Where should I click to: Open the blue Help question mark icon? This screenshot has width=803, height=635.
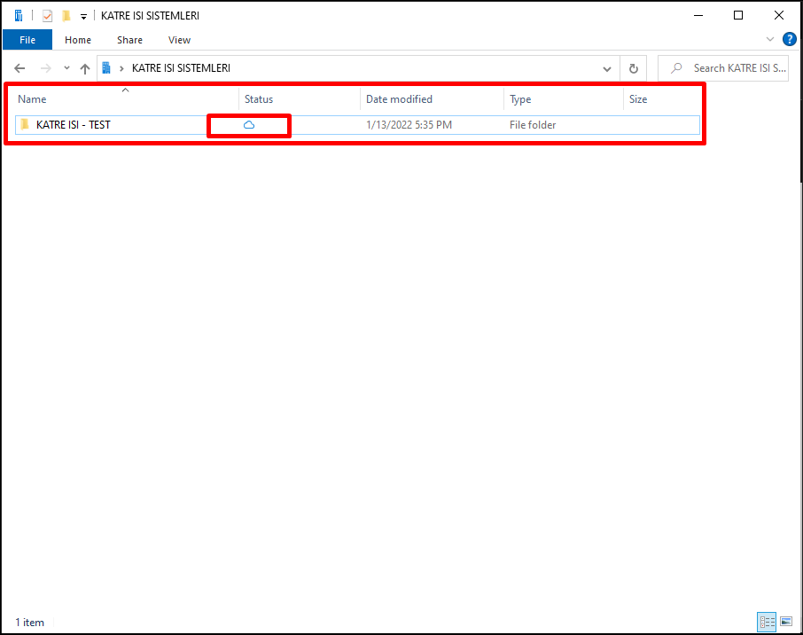click(x=789, y=39)
